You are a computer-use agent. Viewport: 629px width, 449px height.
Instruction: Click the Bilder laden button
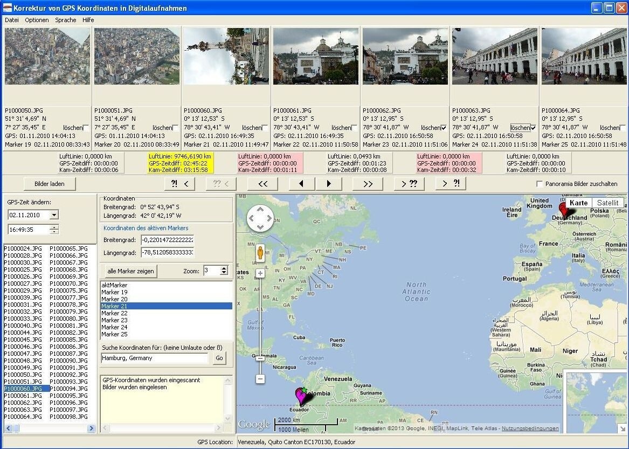coord(50,184)
